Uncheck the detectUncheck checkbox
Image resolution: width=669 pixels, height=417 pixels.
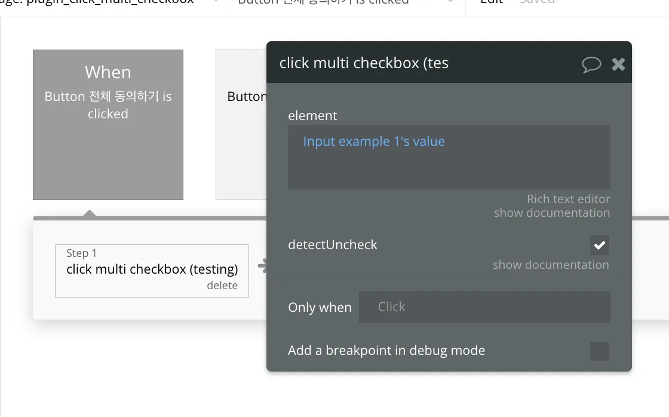tap(600, 245)
